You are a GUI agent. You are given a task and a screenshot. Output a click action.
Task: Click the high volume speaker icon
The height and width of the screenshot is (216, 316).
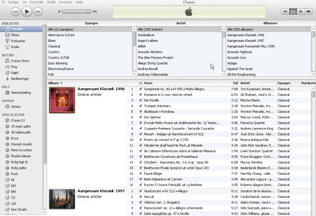click(95, 12)
